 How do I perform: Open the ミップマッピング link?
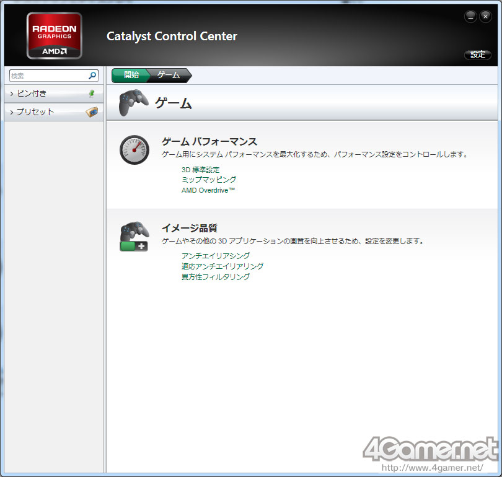[x=209, y=180]
